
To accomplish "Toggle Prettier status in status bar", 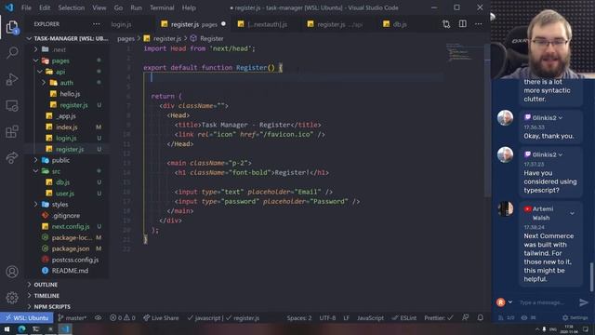I will pyautogui.click(x=439, y=318).
